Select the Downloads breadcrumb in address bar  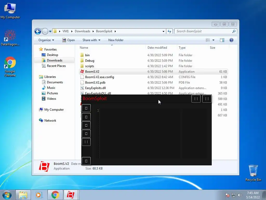[x=82, y=31]
